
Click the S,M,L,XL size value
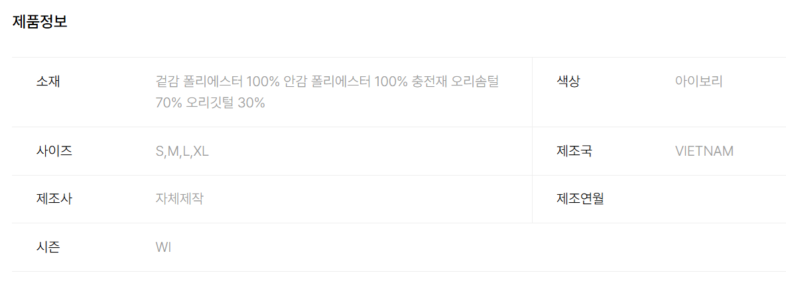182,151
